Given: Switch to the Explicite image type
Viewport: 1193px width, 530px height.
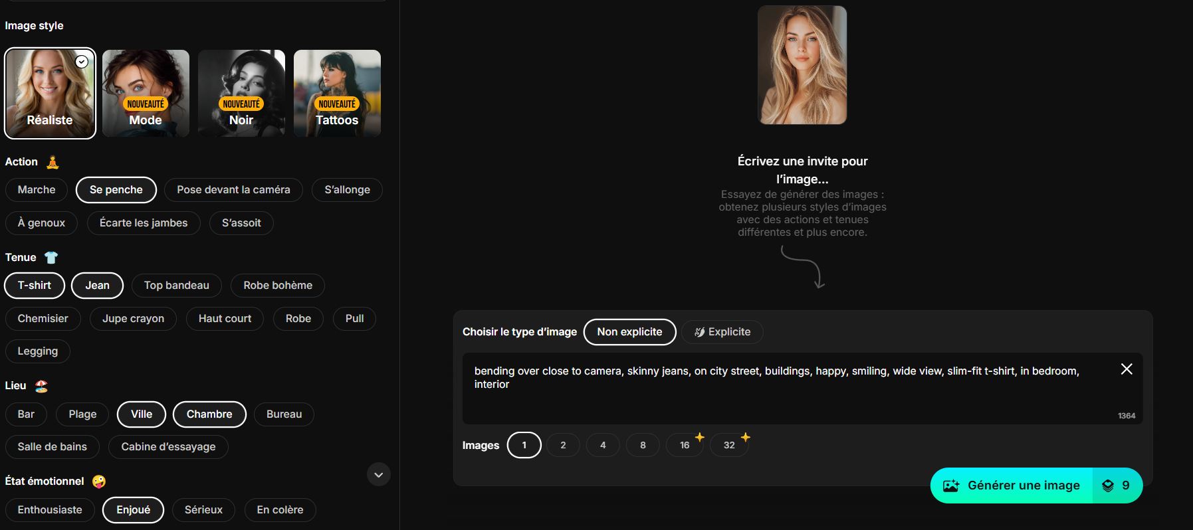Looking at the screenshot, I should coord(722,332).
